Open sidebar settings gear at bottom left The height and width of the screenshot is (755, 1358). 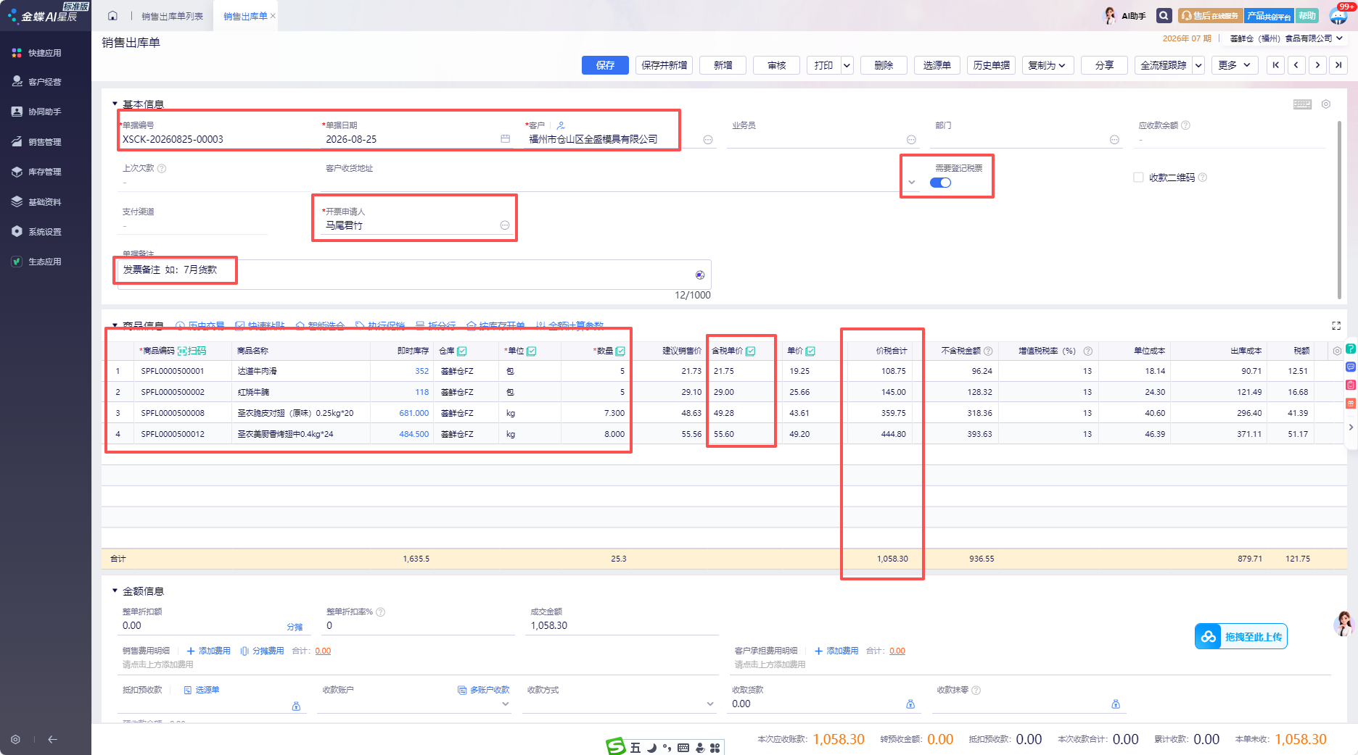[15, 739]
